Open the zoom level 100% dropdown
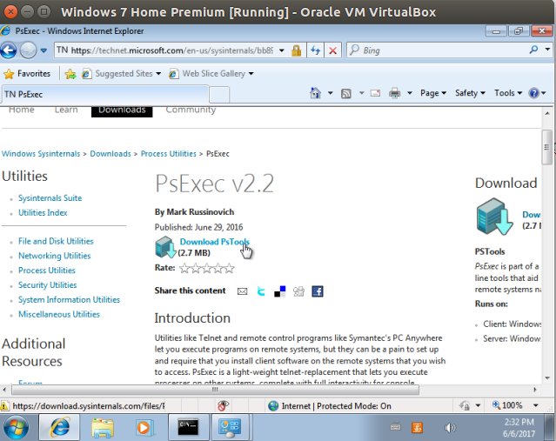 [535, 405]
